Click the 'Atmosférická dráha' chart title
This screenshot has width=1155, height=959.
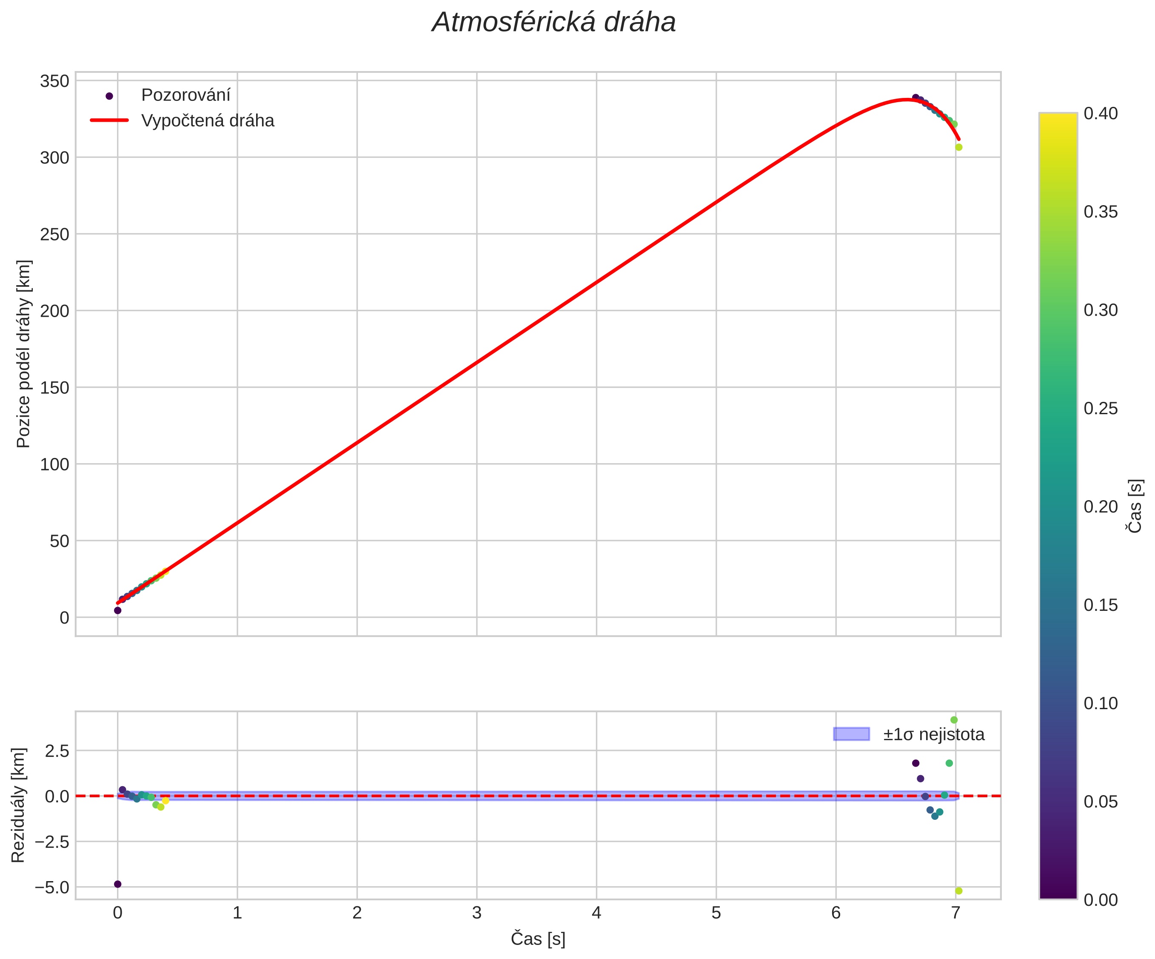(x=553, y=23)
